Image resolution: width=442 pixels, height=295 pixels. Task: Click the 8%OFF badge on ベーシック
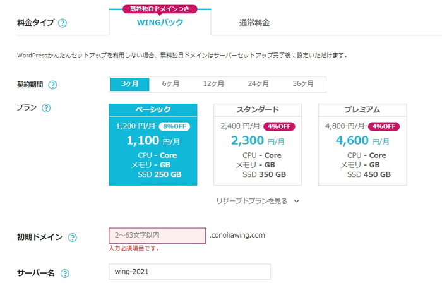coord(174,126)
